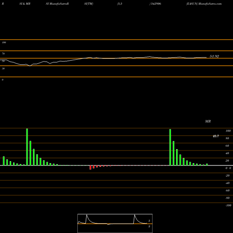This screenshot has width=233, height=233.
Task: Click the 100 label on MR axis
Action: tap(228, 131)
